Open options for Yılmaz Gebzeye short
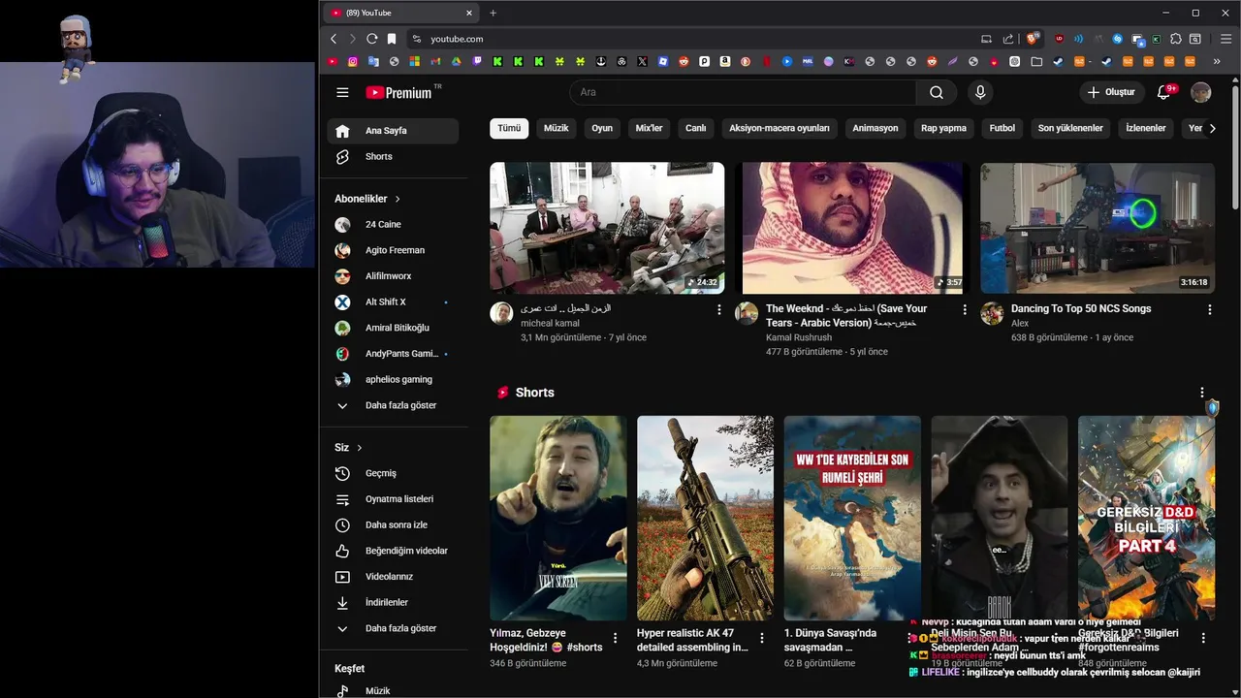 [615, 638]
